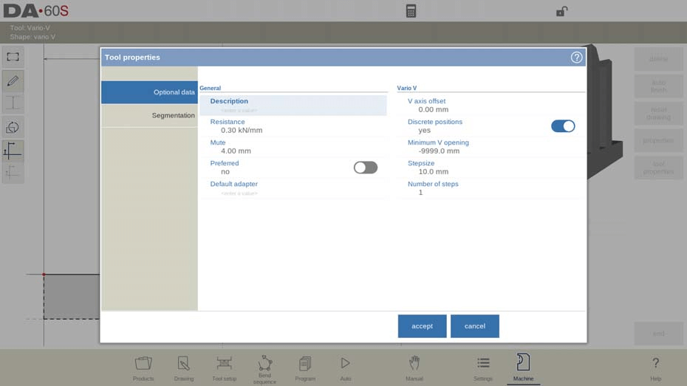Click the accept button
687x386 pixels.
tap(422, 326)
